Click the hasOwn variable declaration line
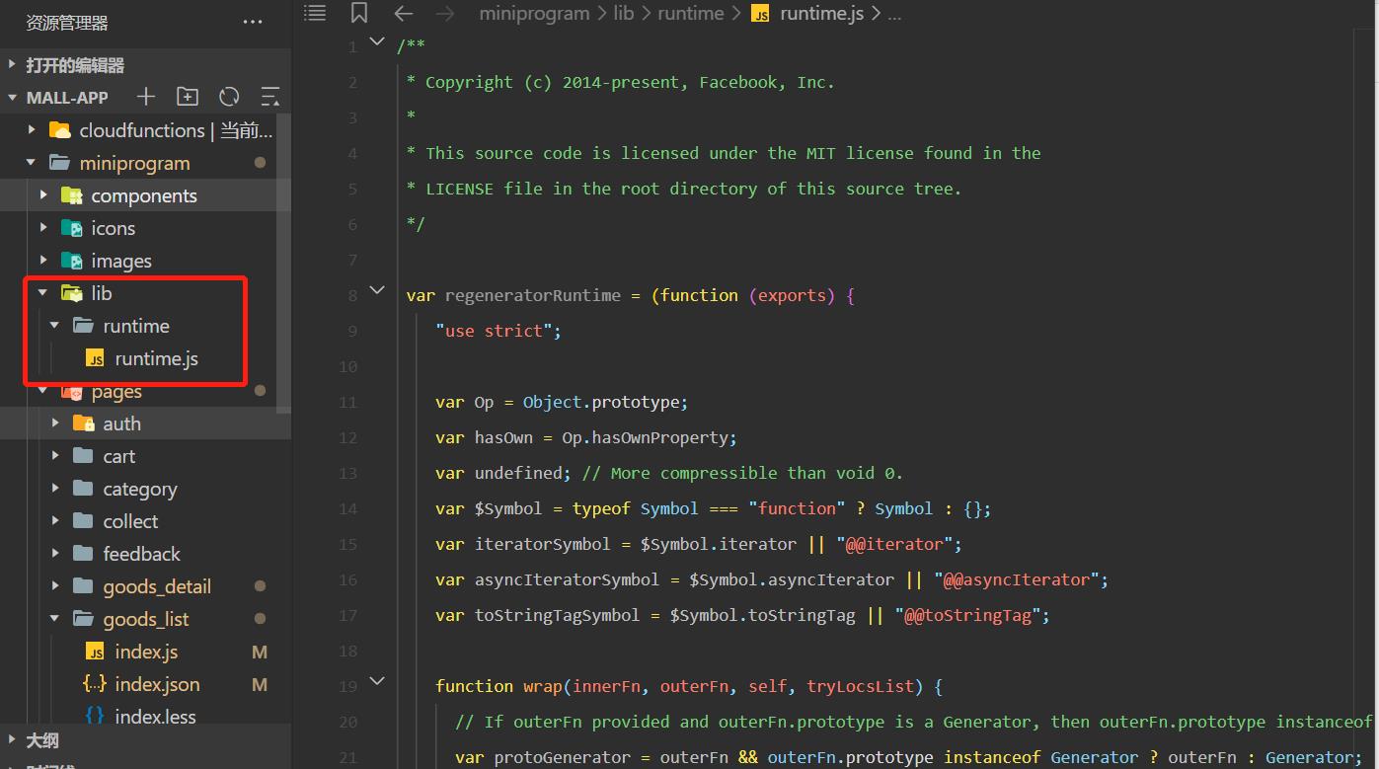The height and width of the screenshot is (769, 1379). click(586, 437)
